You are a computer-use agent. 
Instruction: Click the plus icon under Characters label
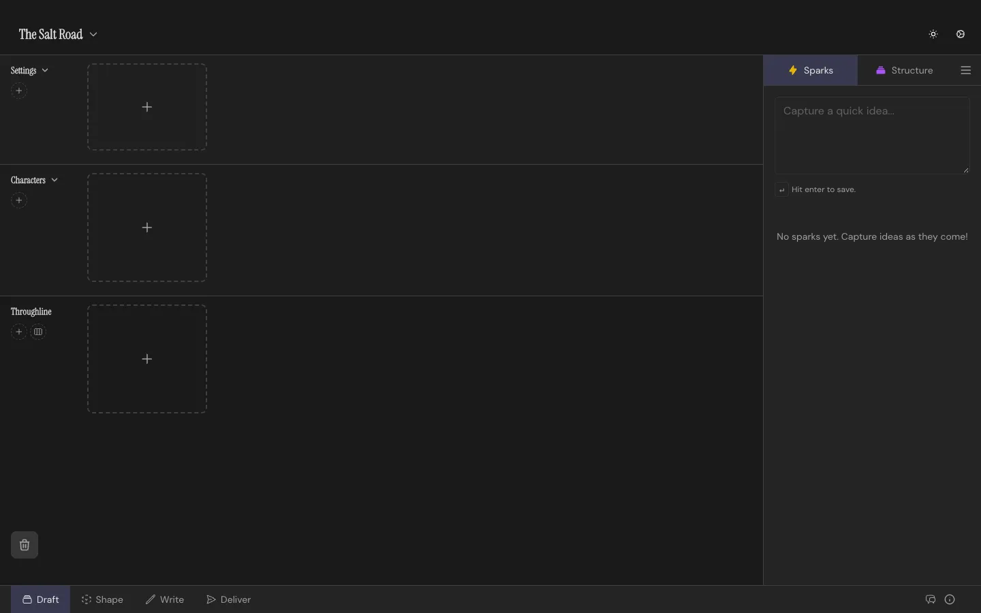(19, 200)
